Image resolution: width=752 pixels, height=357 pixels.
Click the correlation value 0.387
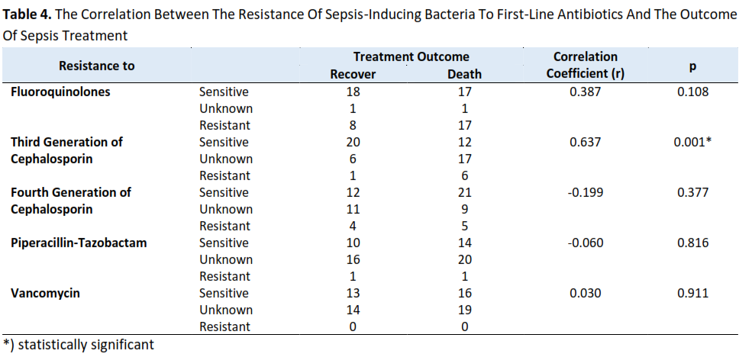586,92
